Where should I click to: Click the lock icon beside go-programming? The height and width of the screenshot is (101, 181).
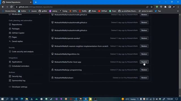(x=52, y=70)
